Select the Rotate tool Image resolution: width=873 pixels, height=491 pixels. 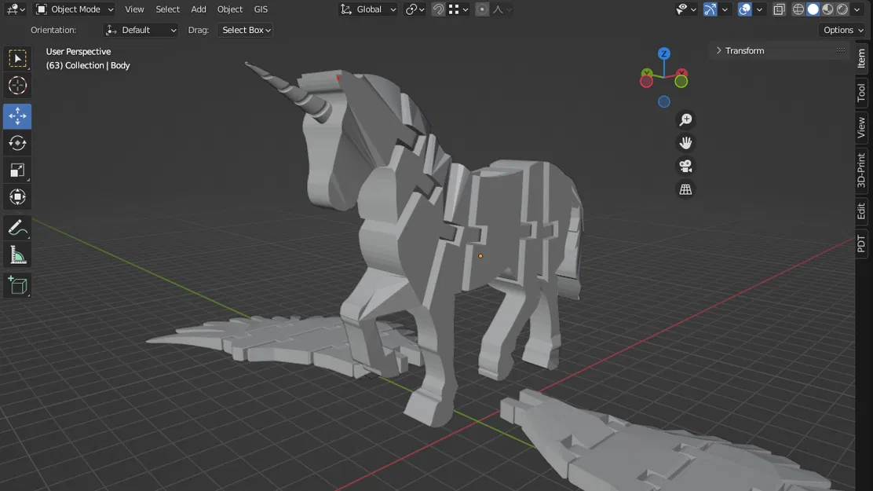(x=17, y=143)
